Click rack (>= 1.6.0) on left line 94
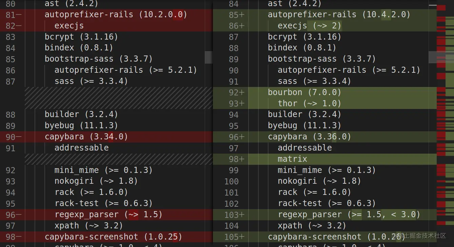This screenshot has width=454, height=247. click(x=91, y=192)
